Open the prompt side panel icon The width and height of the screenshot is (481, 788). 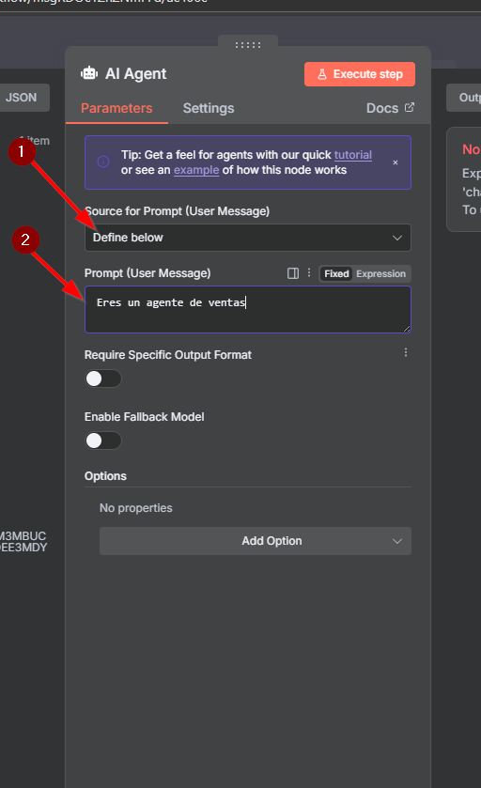click(293, 273)
